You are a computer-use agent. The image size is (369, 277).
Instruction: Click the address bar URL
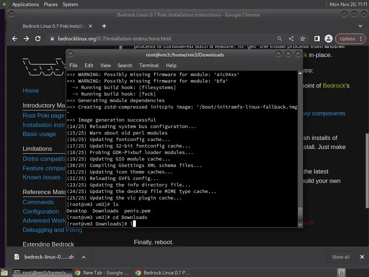[x=114, y=39]
